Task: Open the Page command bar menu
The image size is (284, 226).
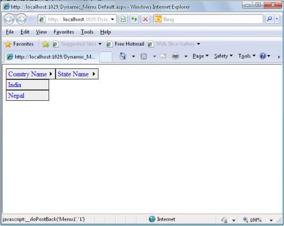Action: pos(201,56)
